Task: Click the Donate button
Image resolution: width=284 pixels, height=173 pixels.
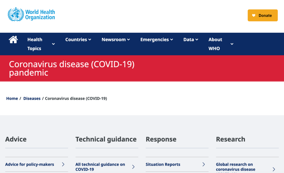Action: (263, 16)
